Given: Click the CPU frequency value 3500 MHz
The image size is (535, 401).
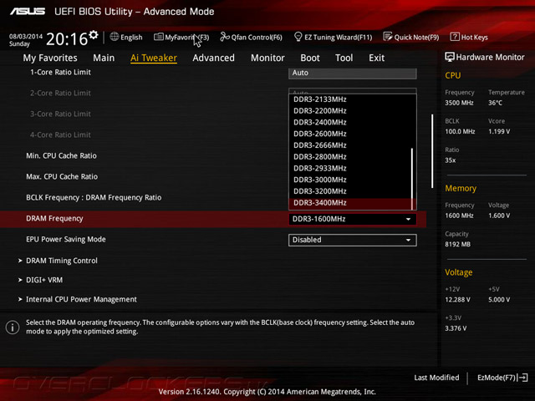Looking at the screenshot, I should click(x=459, y=103).
